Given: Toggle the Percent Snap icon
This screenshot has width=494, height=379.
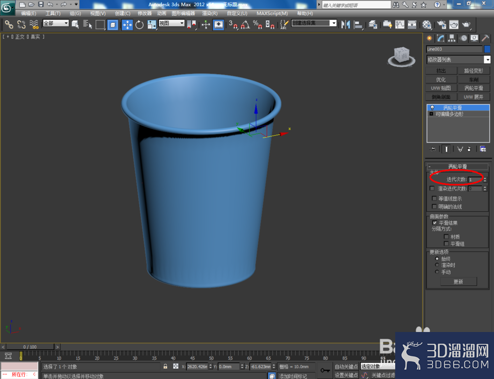Looking at the screenshot, I should 257,25.
